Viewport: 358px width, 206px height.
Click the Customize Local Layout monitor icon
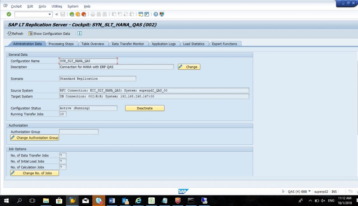(x=162, y=14)
